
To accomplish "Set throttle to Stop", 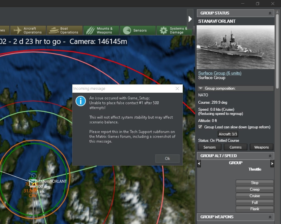I will pyautogui.click(x=255, y=183).
